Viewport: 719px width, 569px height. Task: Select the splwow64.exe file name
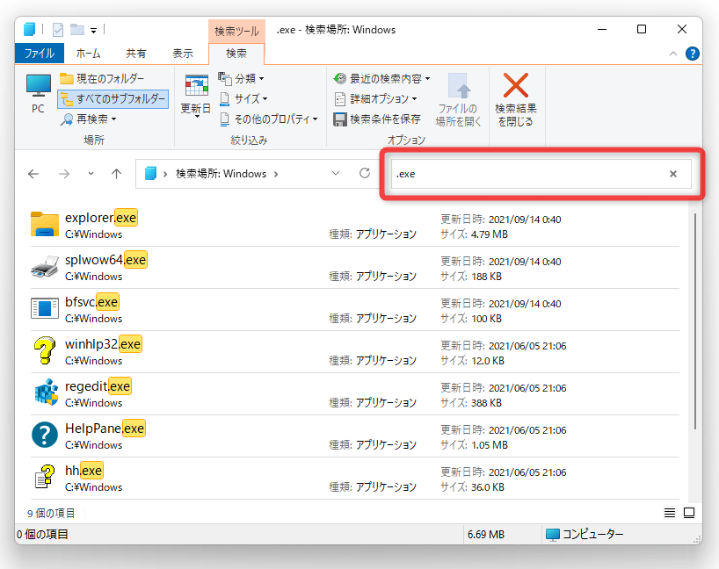tap(106, 260)
